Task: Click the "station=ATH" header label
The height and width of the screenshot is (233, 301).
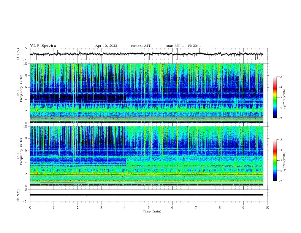Action: pyautogui.click(x=141, y=46)
